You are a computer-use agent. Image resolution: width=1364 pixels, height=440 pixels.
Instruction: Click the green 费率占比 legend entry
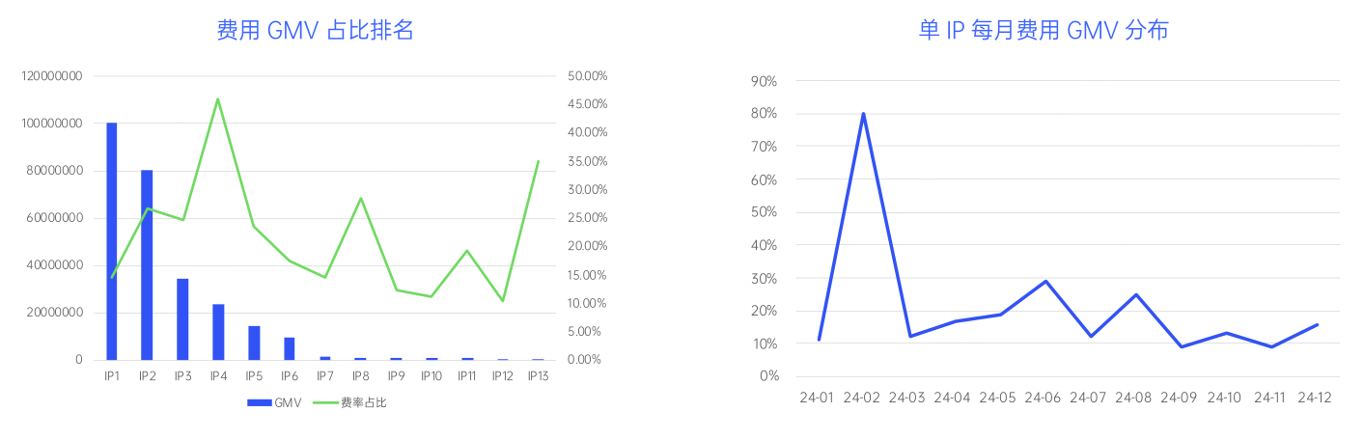pyautogui.click(x=351, y=402)
